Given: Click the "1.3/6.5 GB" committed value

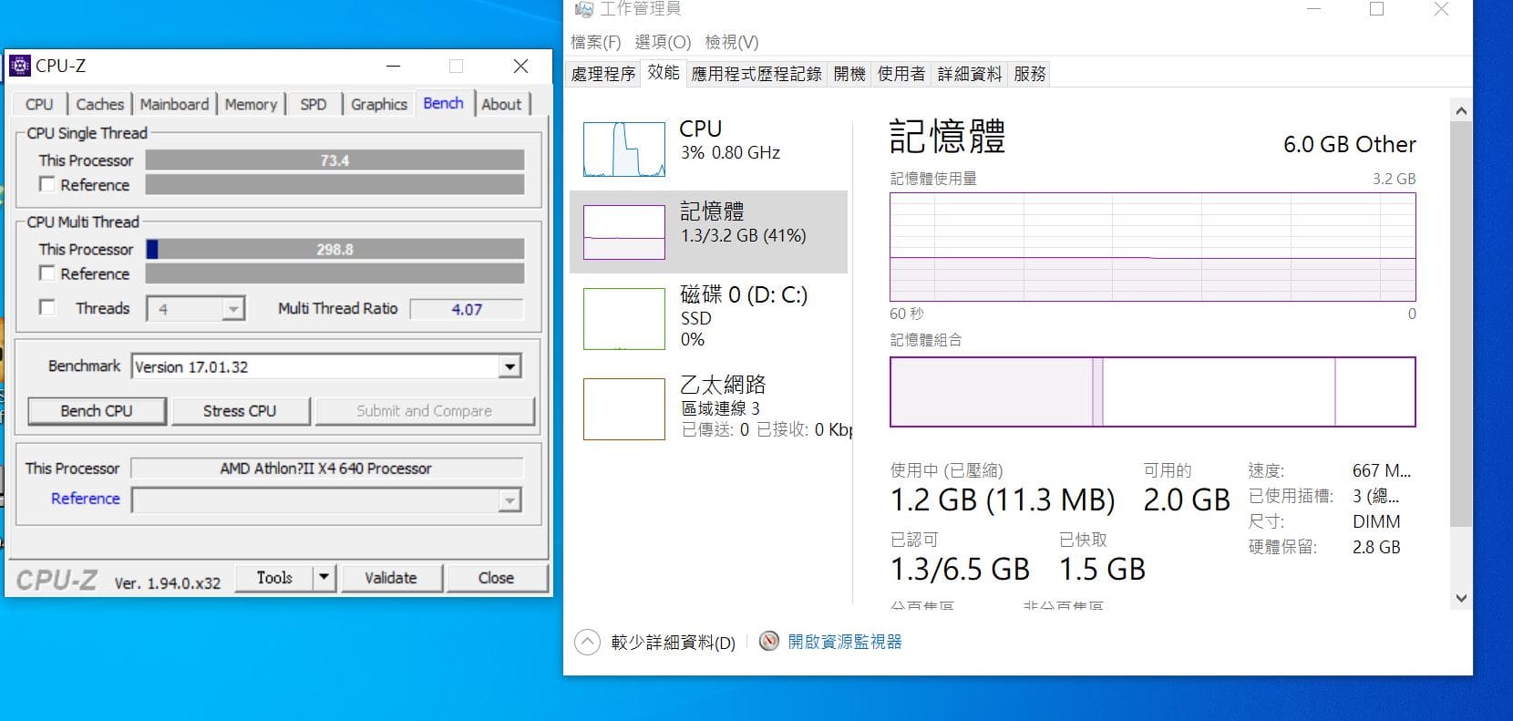Looking at the screenshot, I should pos(960,570).
